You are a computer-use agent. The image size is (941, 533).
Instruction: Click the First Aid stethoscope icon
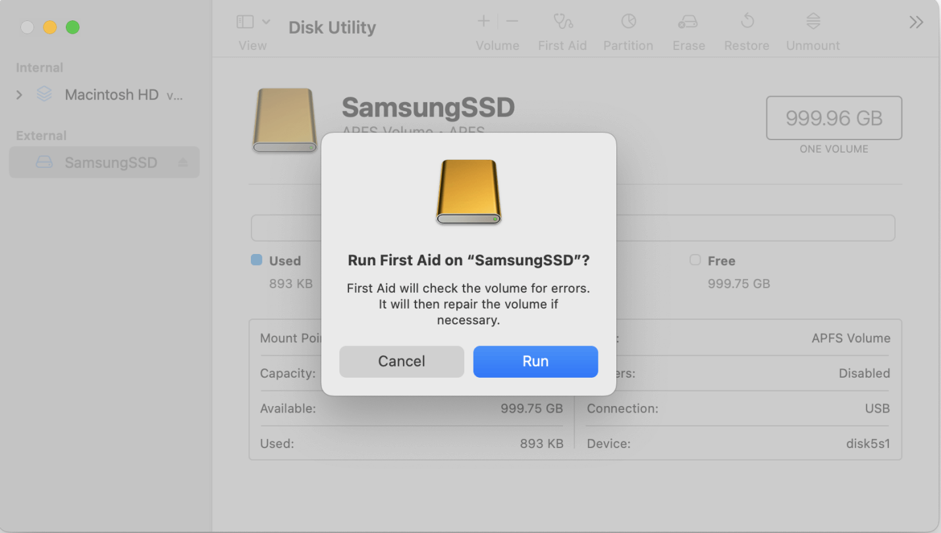click(x=562, y=22)
